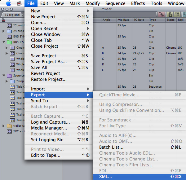Screen dimensions: 186x180
Task: Choose Close Project
Action: pos(59,46)
